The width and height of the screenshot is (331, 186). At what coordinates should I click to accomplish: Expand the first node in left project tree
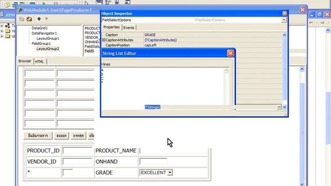(2, 26)
